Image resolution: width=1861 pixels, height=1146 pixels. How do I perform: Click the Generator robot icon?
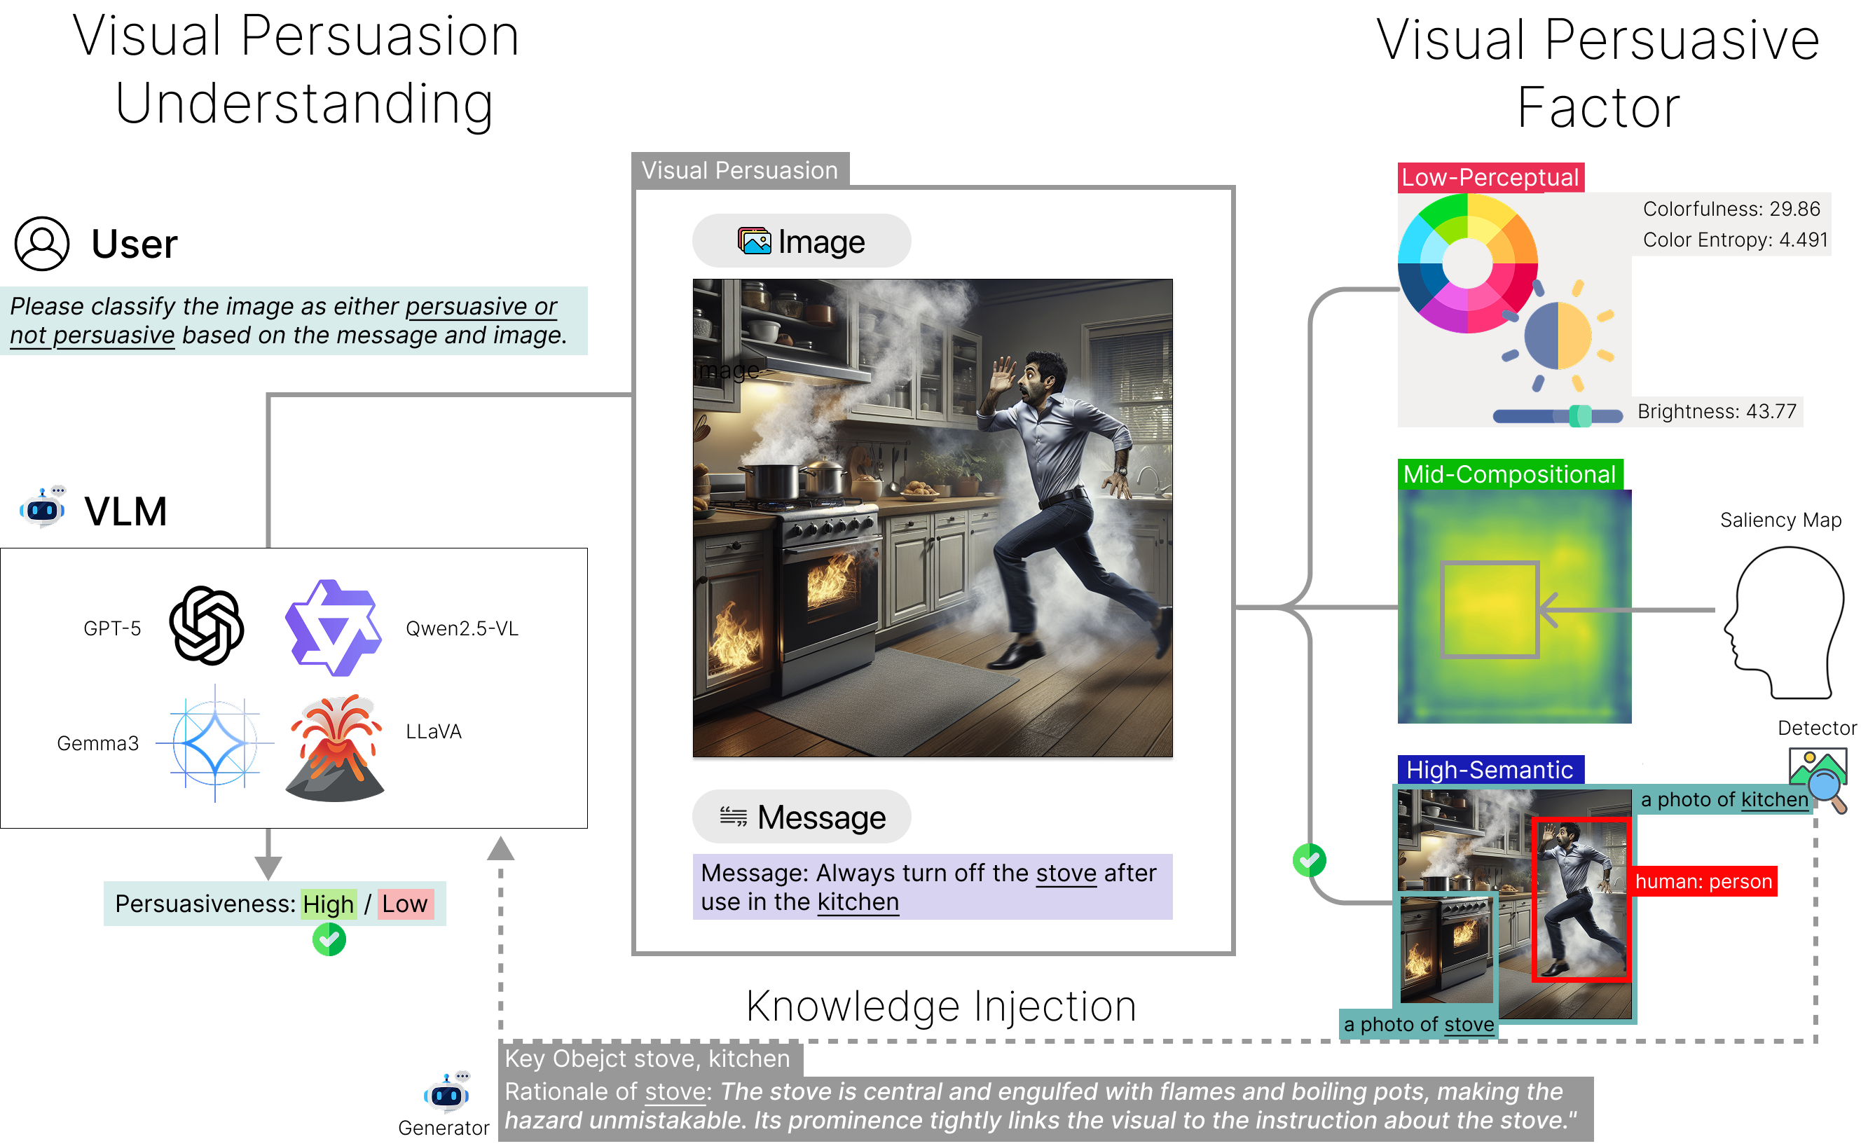(446, 1096)
